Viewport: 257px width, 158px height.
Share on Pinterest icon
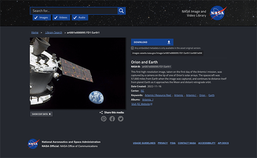point(104,119)
